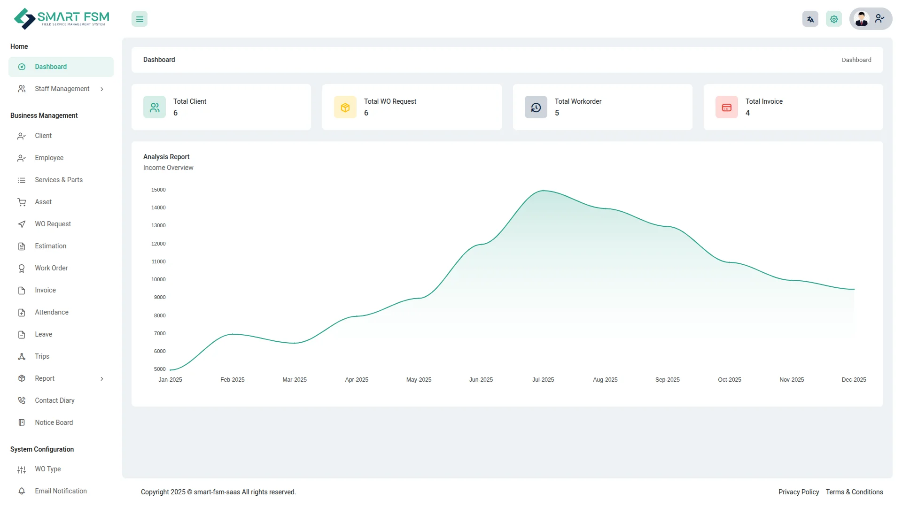Select the Dashboard sidebar item
This screenshot has height=507, width=902.
point(51,67)
